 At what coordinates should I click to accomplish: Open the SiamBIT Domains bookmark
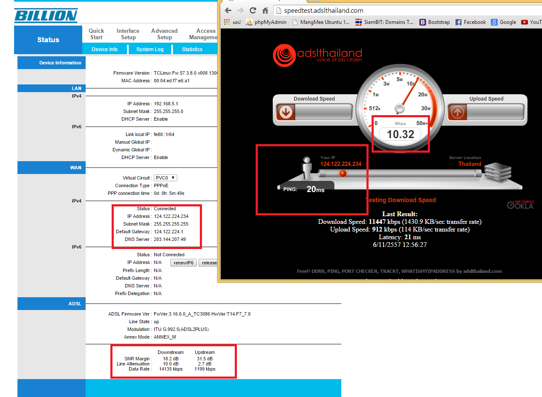pos(384,22)
